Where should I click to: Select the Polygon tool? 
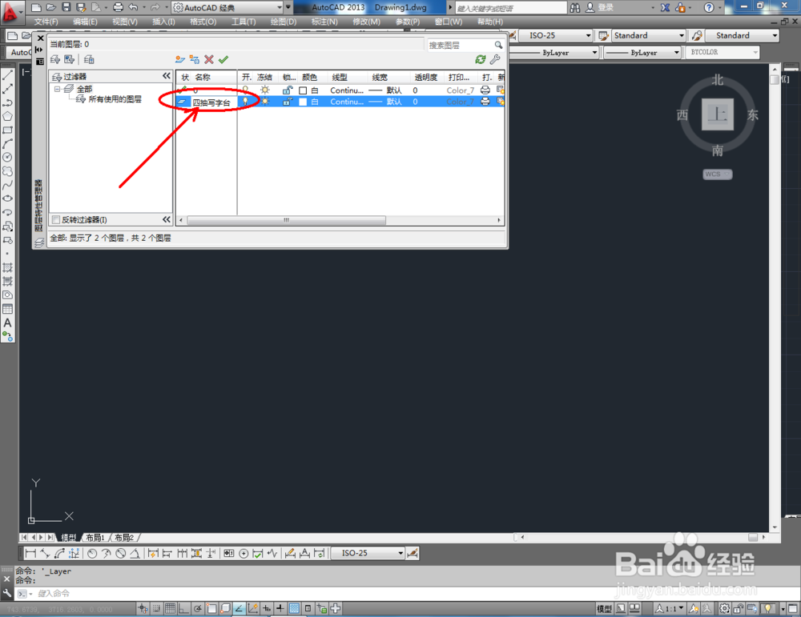(x=8, y=116)
